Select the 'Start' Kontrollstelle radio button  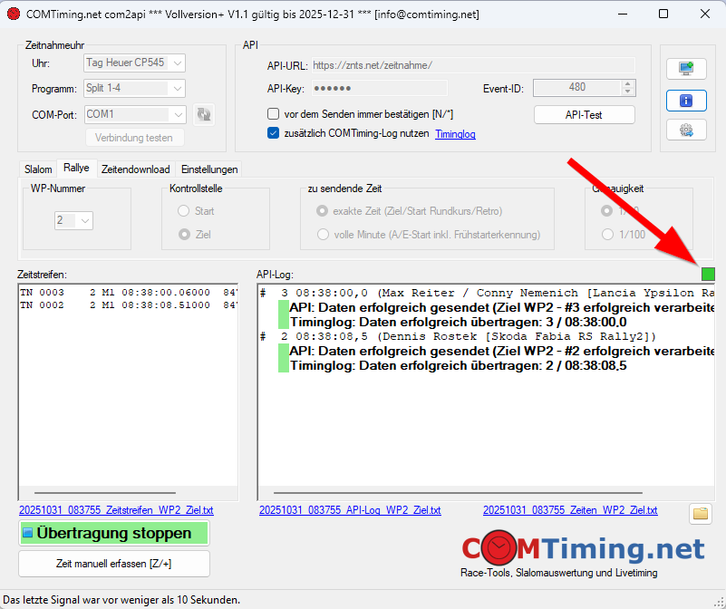pyautogui.click(x=184, y=211)
